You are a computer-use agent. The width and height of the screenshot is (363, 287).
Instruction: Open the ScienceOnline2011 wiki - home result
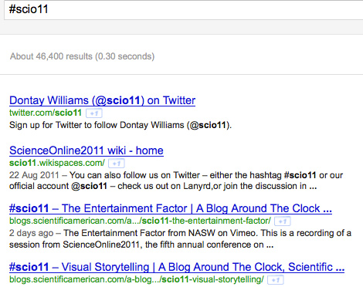(87, 150)
